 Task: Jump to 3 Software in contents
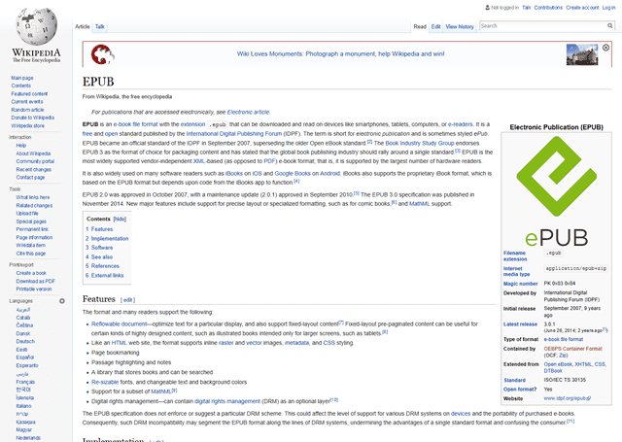point(99,248)
